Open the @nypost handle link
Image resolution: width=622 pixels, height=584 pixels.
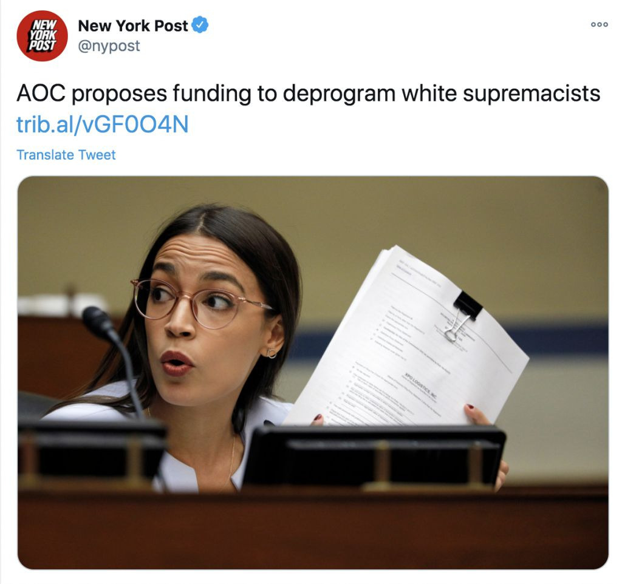pos(109,46)
